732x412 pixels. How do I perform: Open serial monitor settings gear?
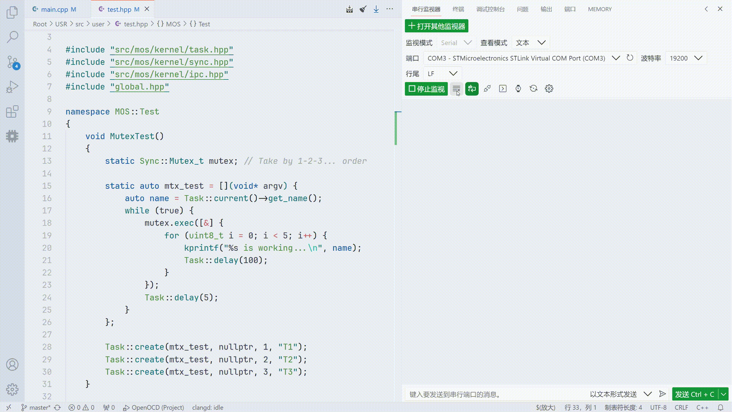pos(549,89)
